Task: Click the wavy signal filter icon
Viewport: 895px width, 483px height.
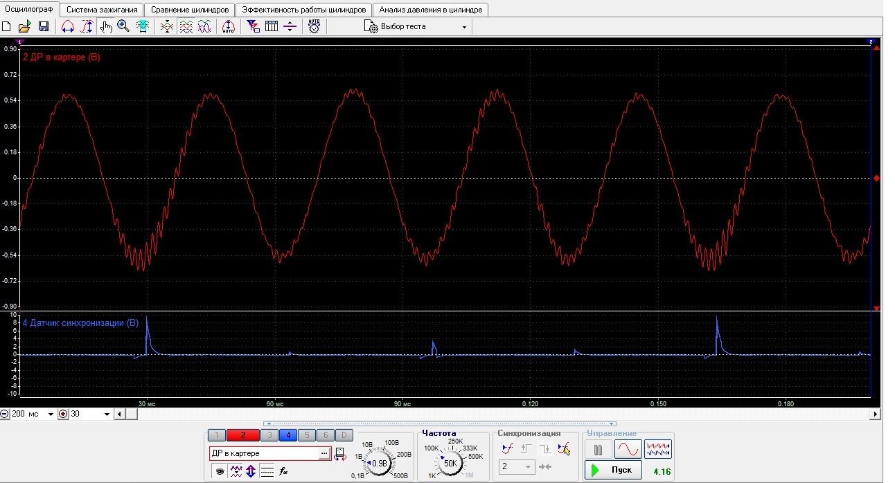Action: [236, 471]
